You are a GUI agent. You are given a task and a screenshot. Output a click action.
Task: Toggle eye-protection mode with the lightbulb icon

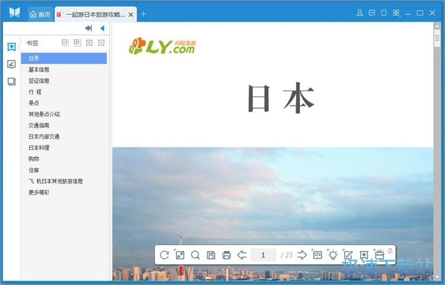[333, 255]
